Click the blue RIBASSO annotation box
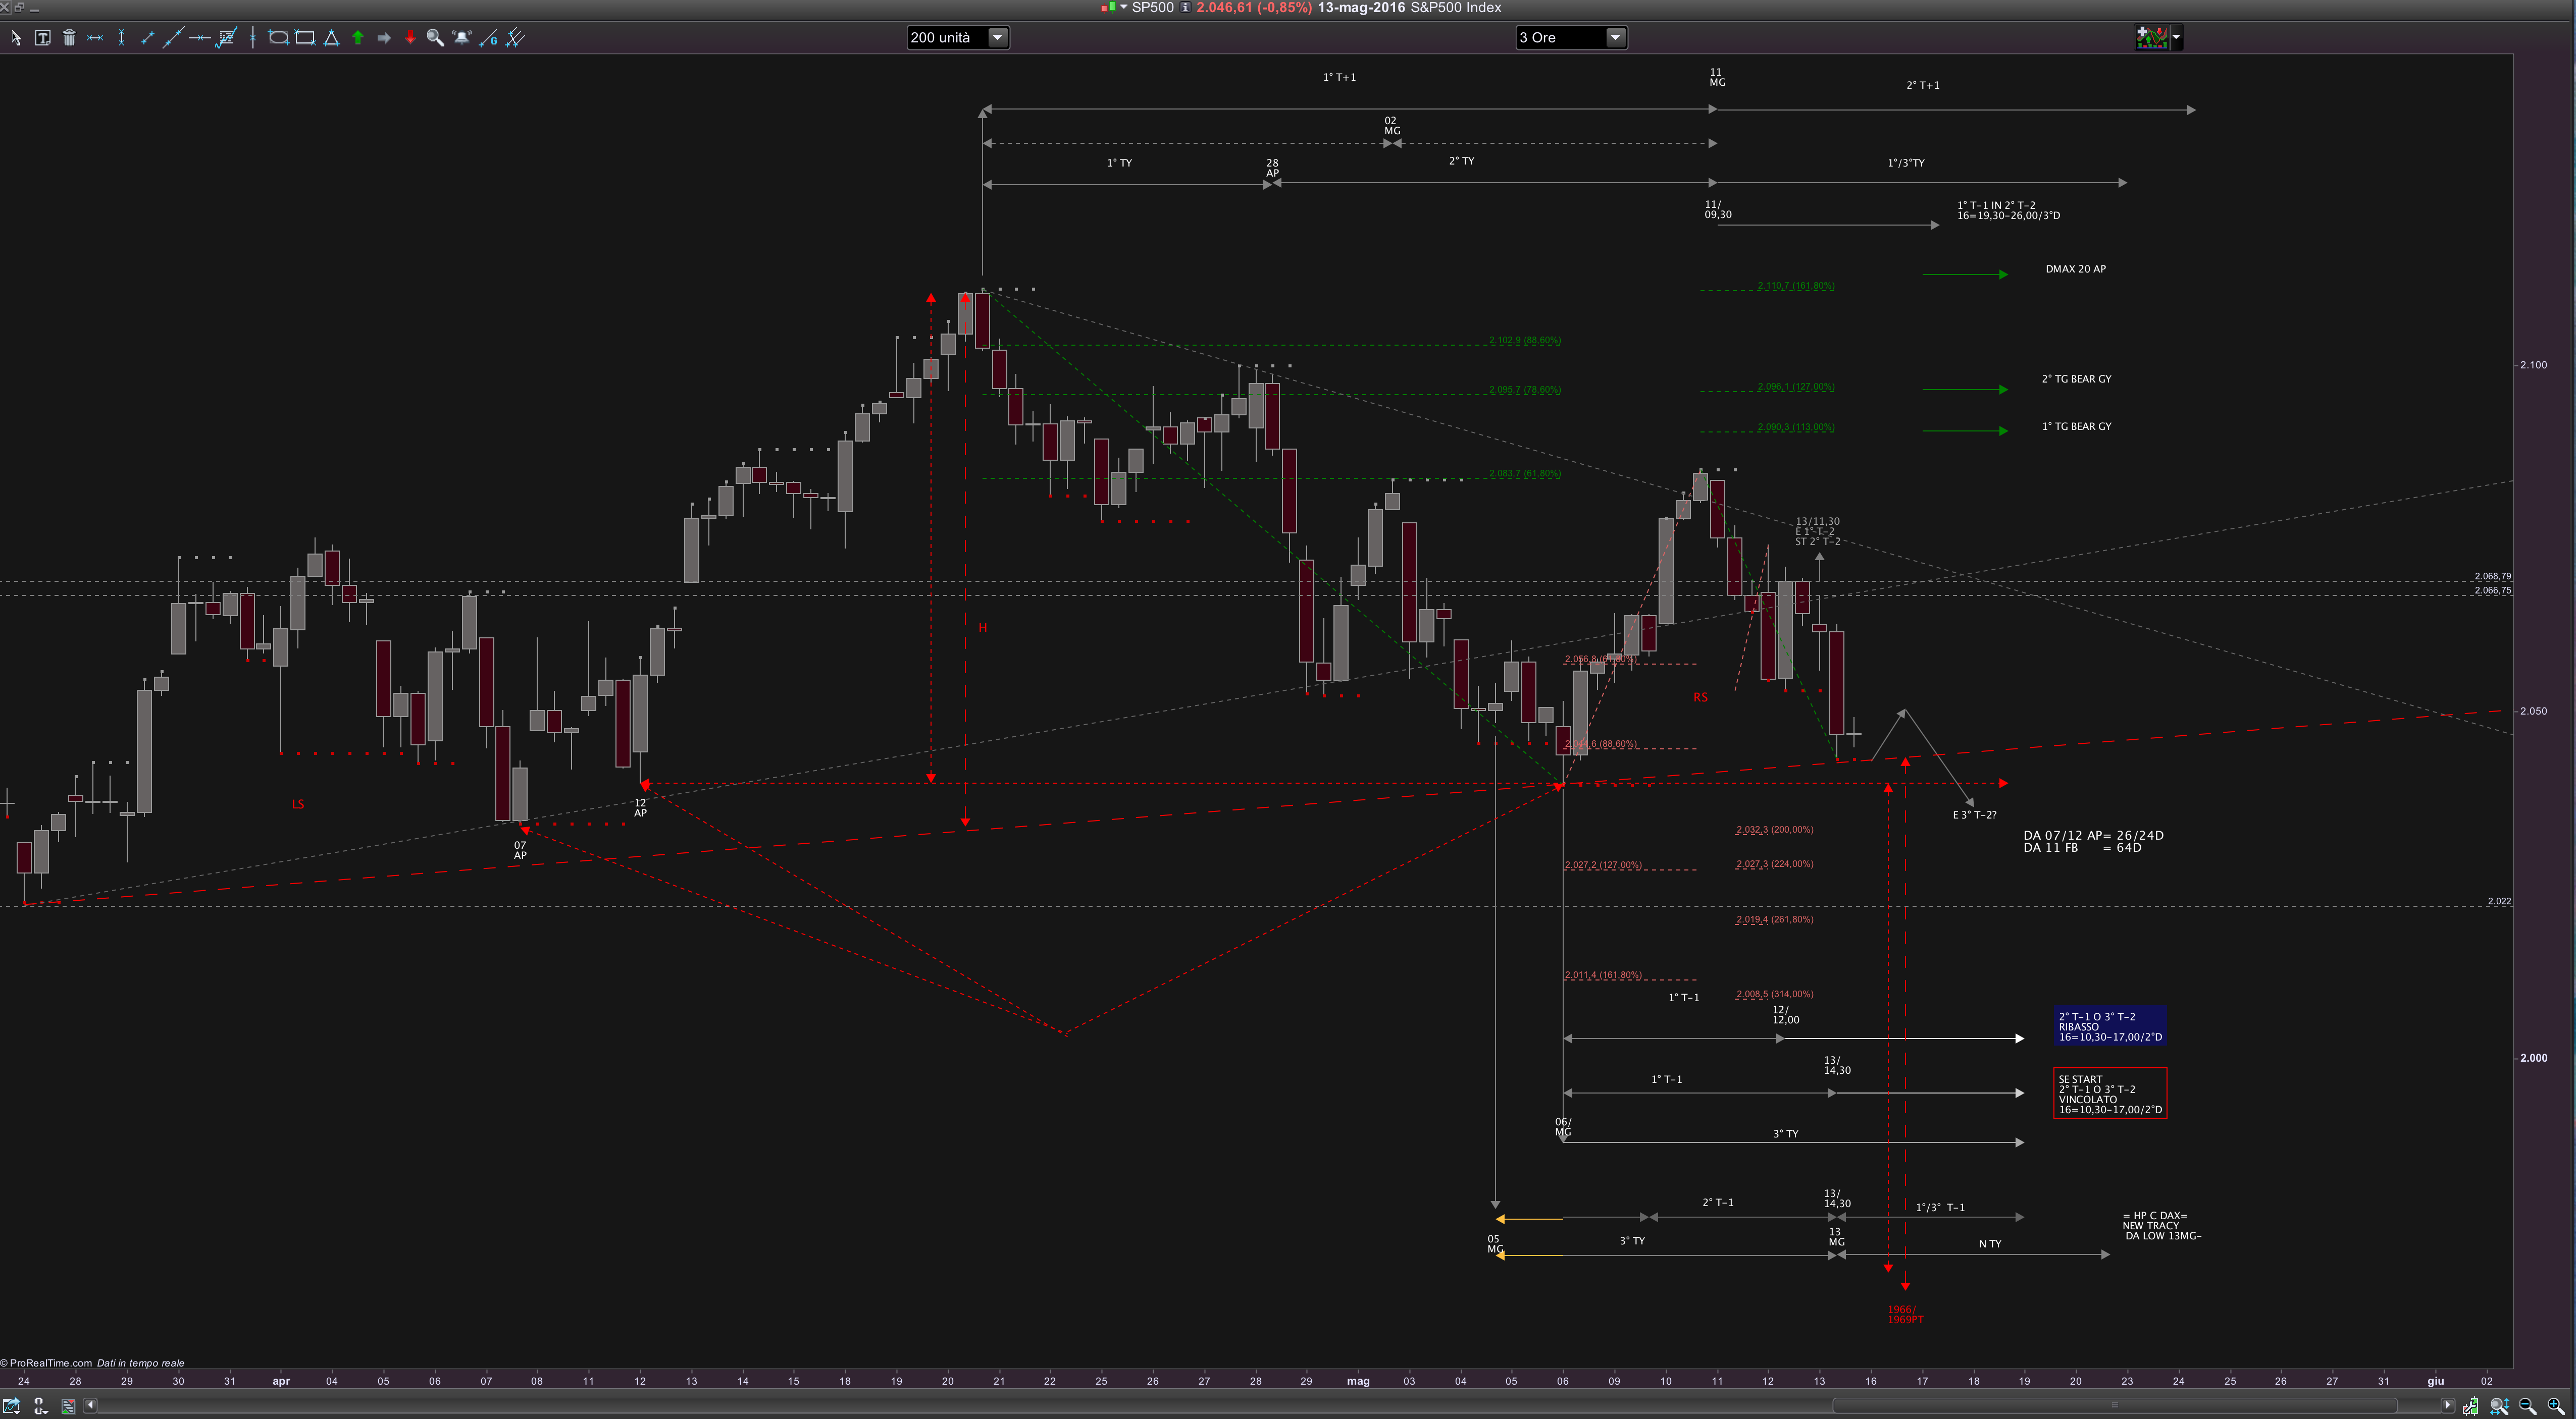Viewport: 2576px width, 1419px height. point(2110,1026)
